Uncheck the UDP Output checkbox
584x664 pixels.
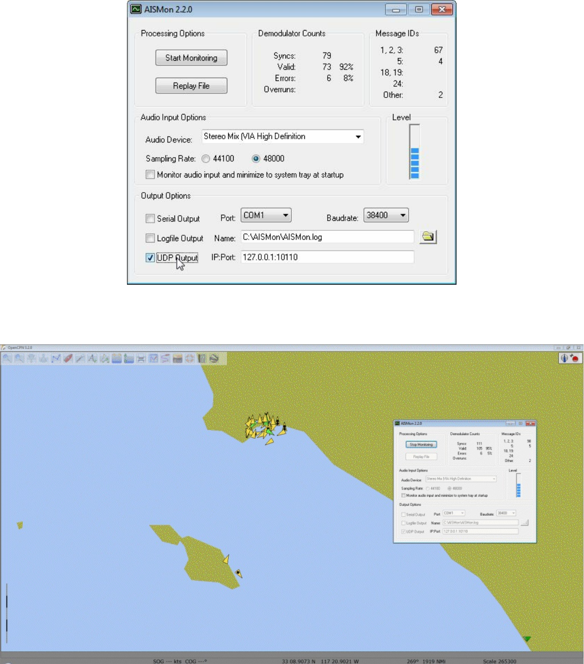(150, 258)
